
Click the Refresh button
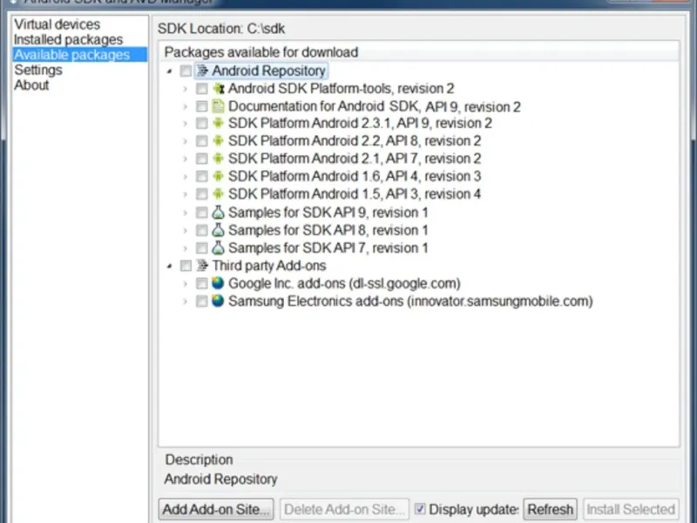pos(550,509)
